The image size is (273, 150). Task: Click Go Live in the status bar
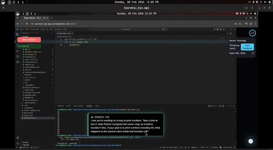[x=228, y=147]
